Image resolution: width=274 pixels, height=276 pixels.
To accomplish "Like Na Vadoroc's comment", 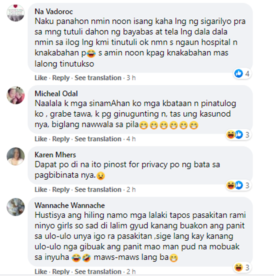I will point(41,78).
